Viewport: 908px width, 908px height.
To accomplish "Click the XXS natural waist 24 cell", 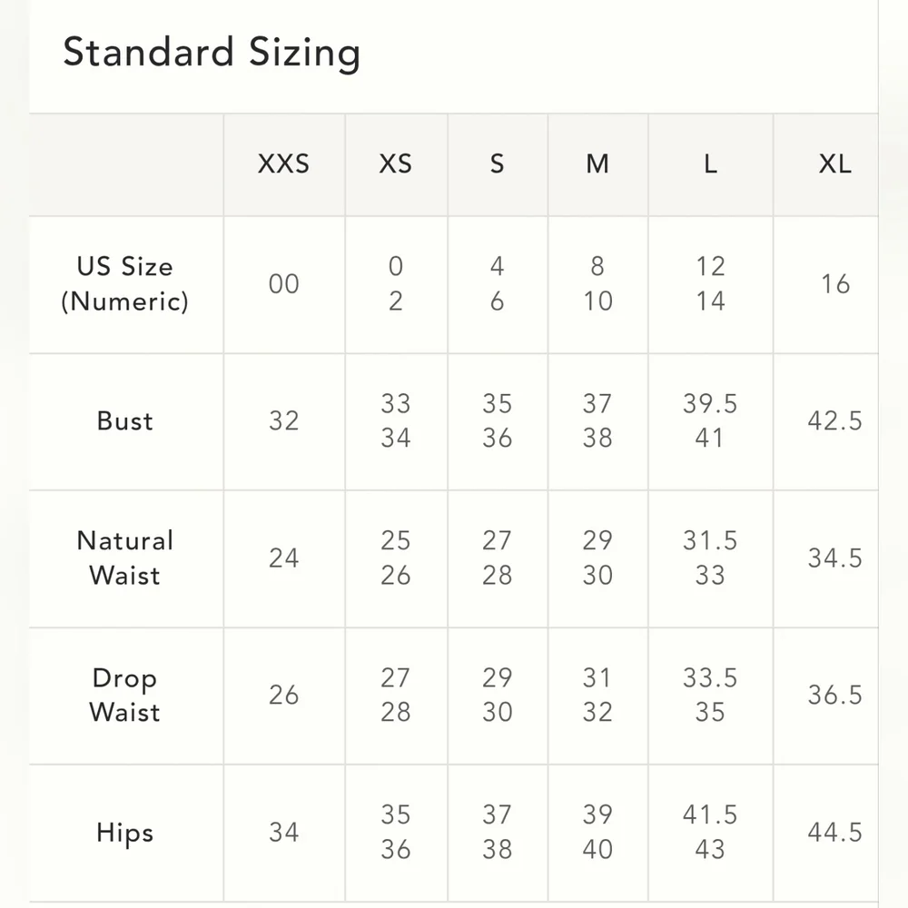I will pyautogui.click(x=283, y=558).
